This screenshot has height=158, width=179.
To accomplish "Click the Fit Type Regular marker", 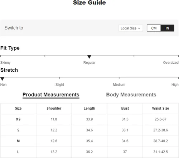I will tap(89, 57).
